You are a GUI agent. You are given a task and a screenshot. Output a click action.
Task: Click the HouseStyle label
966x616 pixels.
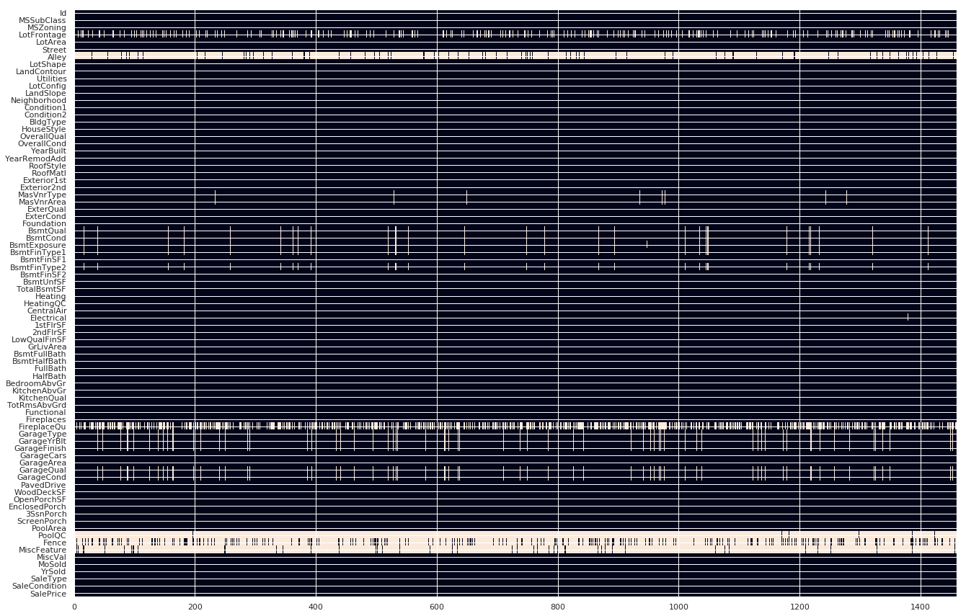[44, 129]
